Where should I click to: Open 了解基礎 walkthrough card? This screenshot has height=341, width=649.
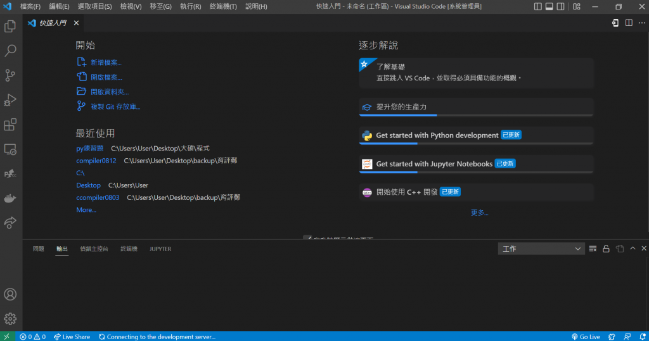(x=476, y=73)
